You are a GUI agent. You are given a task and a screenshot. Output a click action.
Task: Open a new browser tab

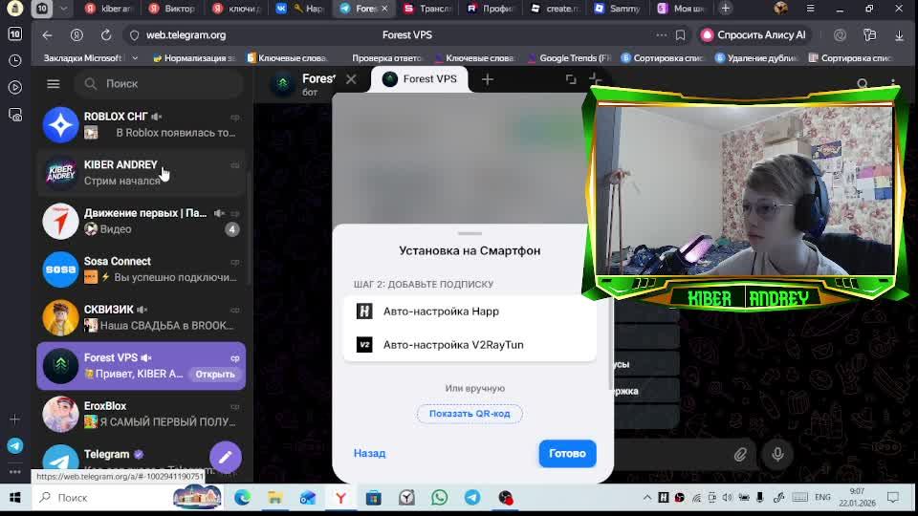(x=726, y=9)
